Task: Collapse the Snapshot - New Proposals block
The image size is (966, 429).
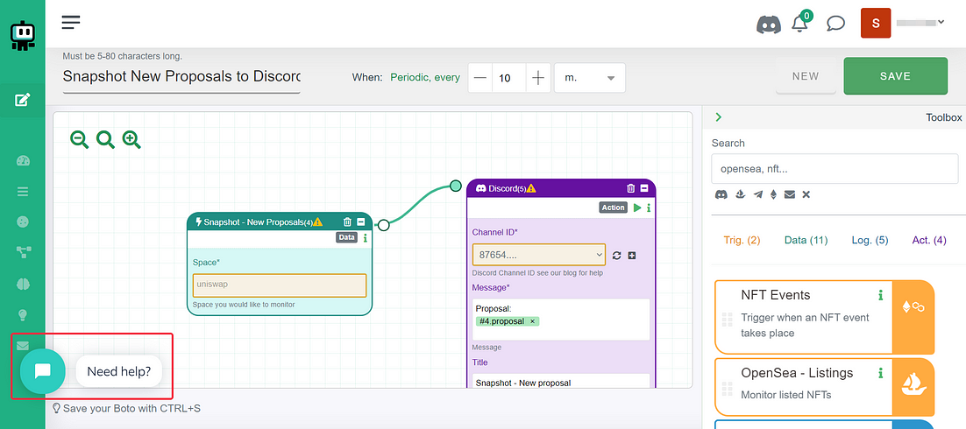Action: 361,222
